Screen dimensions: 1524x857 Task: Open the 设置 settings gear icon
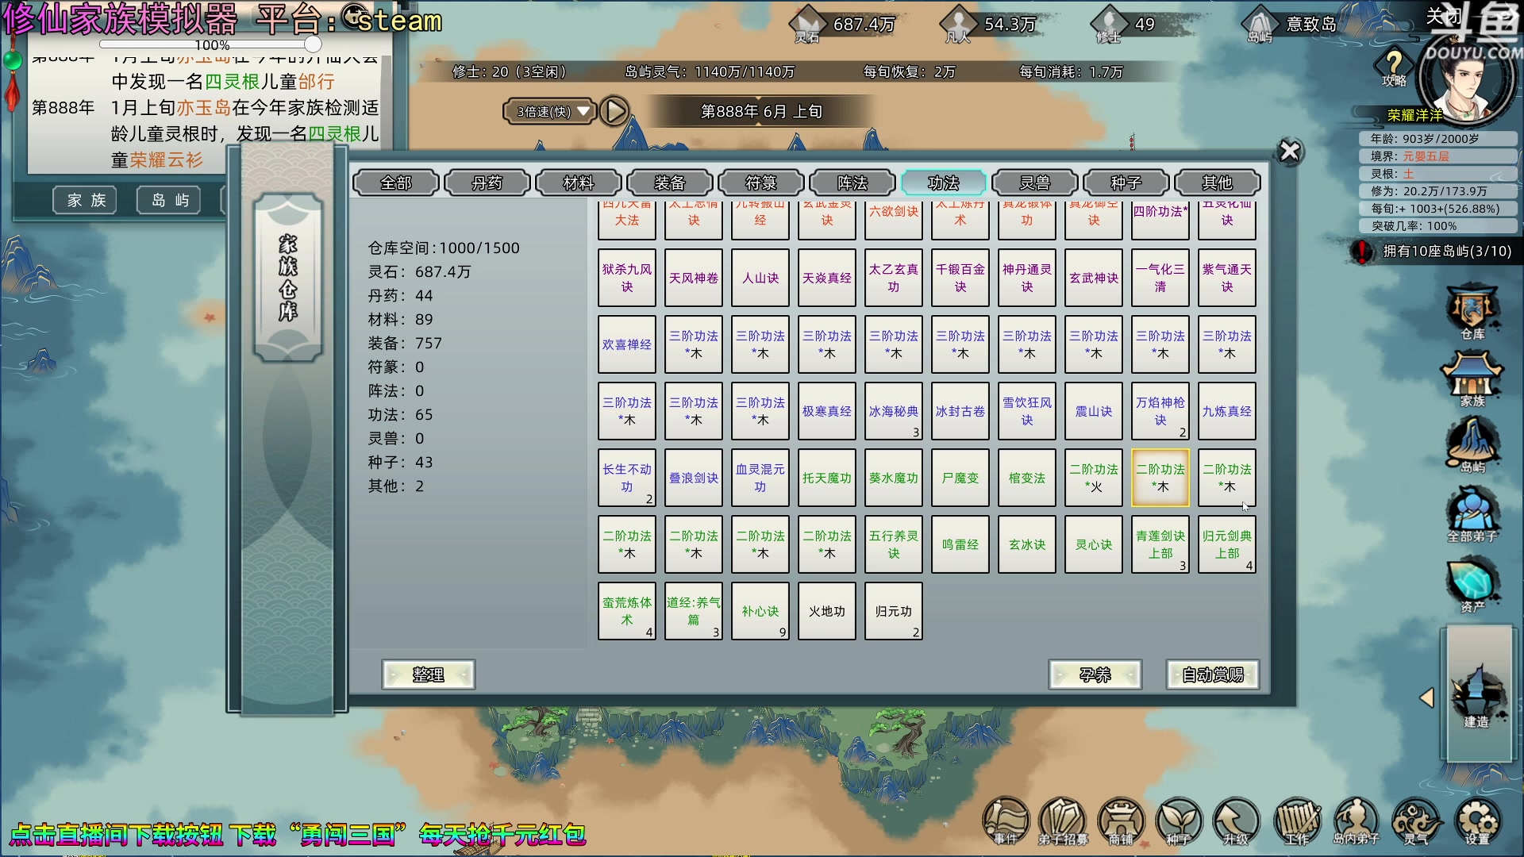pos(1477,821)
